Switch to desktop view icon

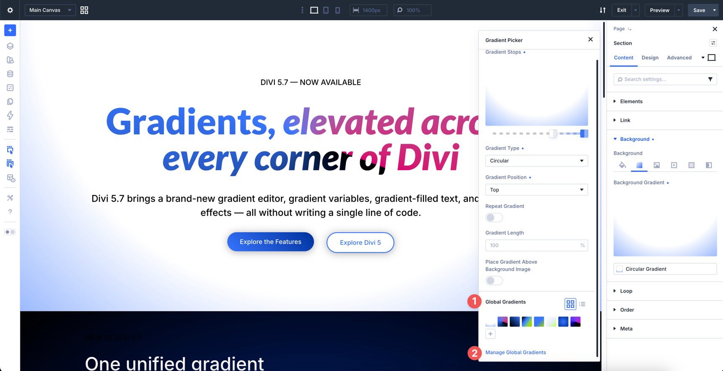[x=314, y=10]
